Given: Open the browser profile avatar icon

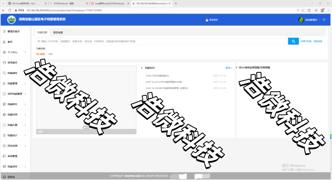Looking at the screenshot, I should (x=322, y=10).
